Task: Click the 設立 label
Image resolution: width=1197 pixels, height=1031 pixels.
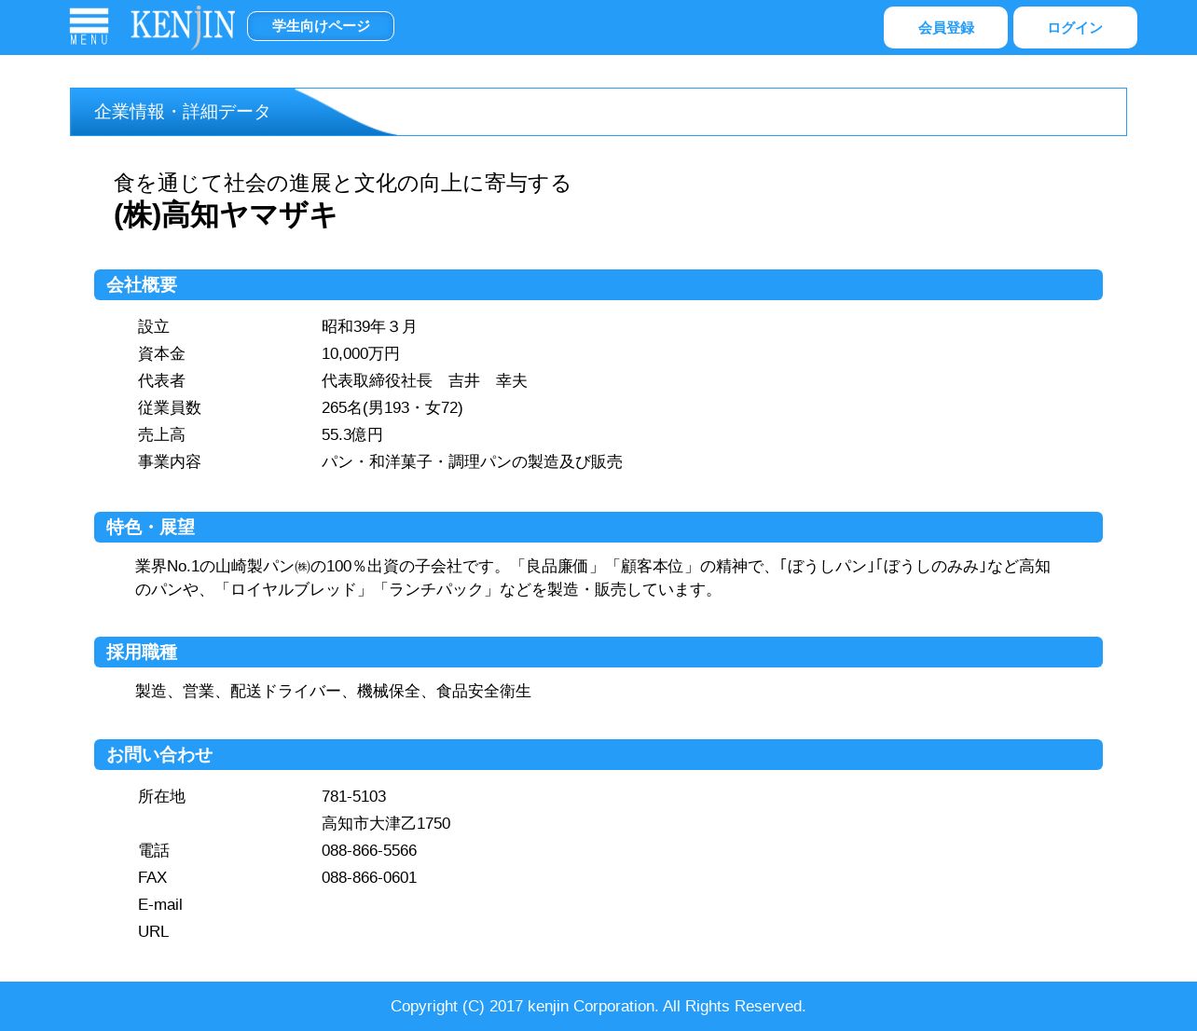Action: click(x=154, y=327)
